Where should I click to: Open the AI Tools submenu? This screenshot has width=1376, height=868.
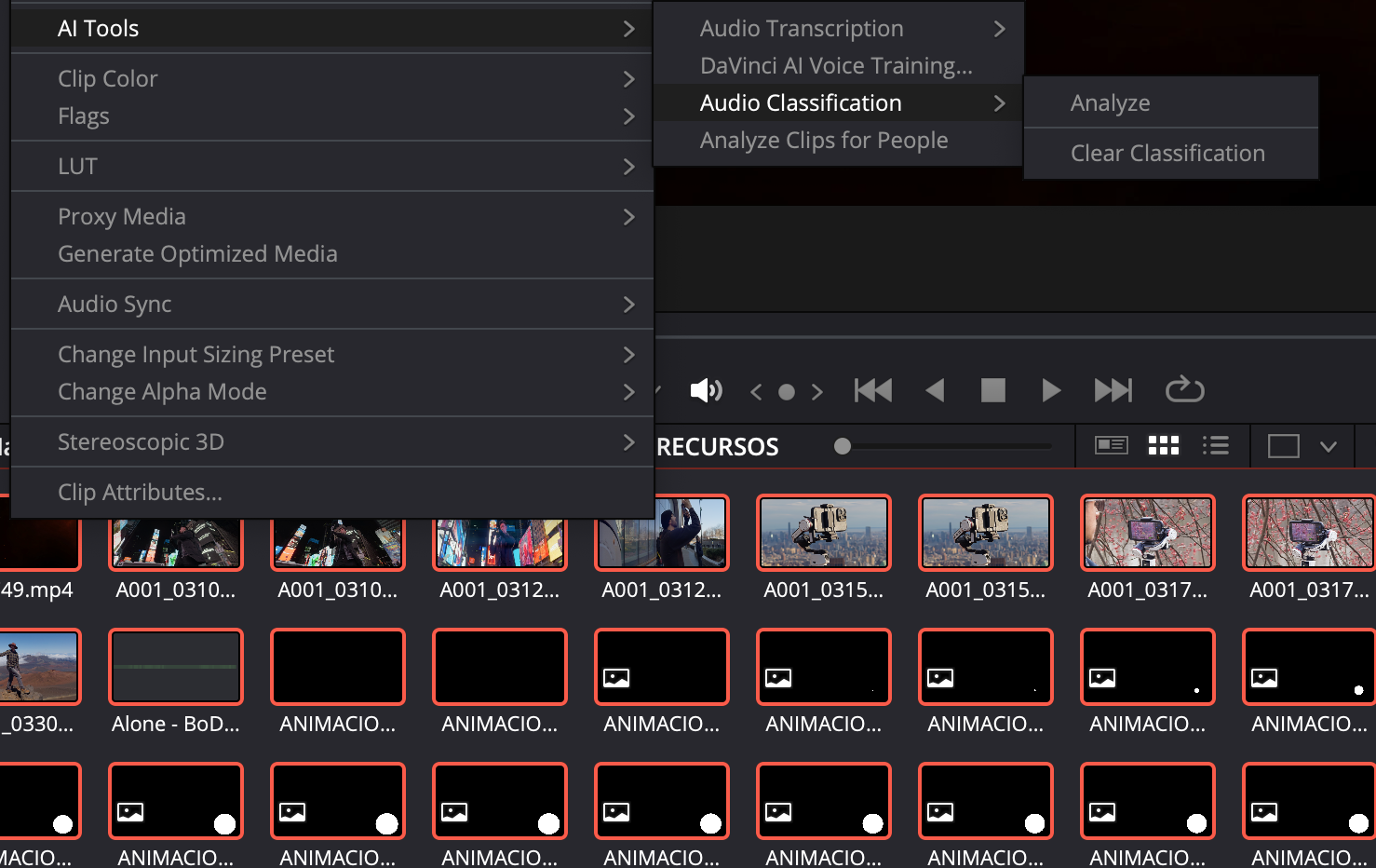(332, 29)
